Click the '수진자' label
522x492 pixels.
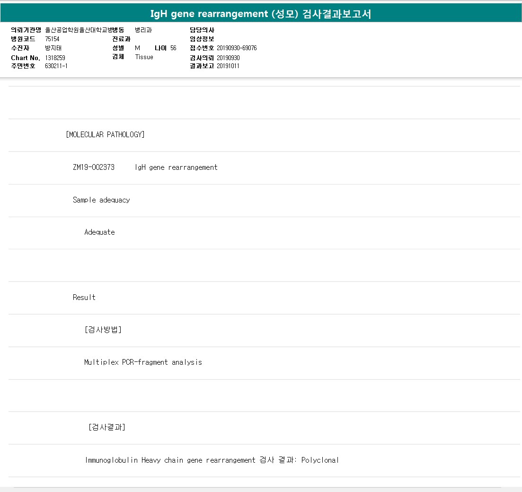[20, 48]
